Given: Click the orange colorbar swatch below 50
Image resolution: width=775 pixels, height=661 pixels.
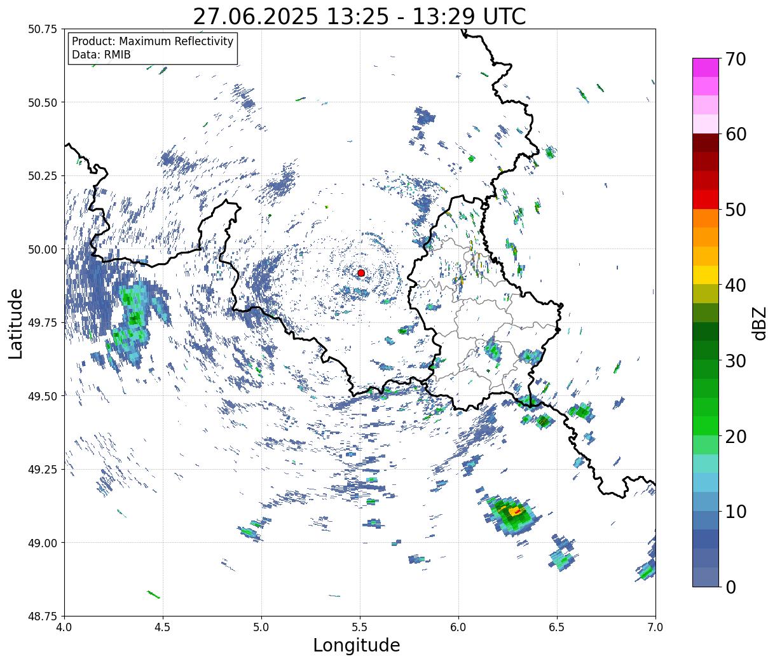Looking at the screenshot, I should 706,218.
